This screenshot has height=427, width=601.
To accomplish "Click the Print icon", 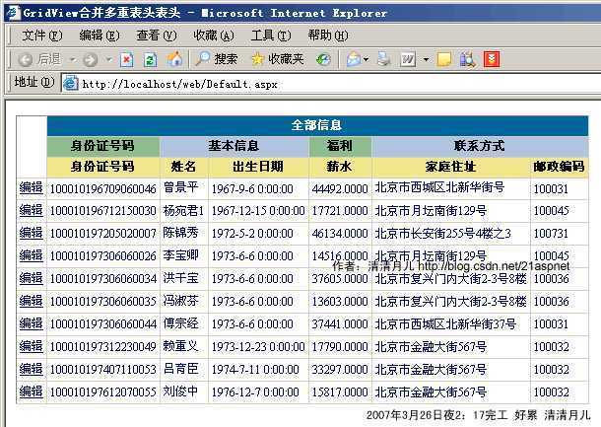I will [x=383, y=59].
